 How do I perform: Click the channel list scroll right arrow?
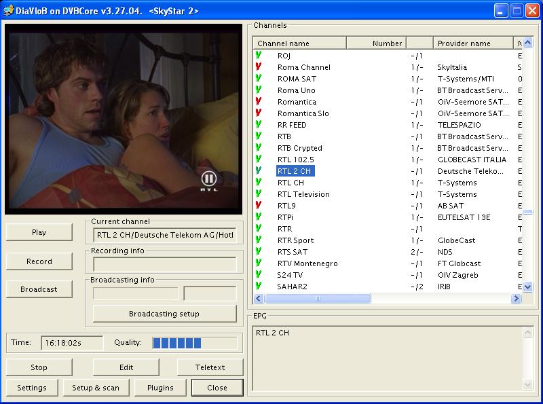pyautogui.click(x=516, y=298)
